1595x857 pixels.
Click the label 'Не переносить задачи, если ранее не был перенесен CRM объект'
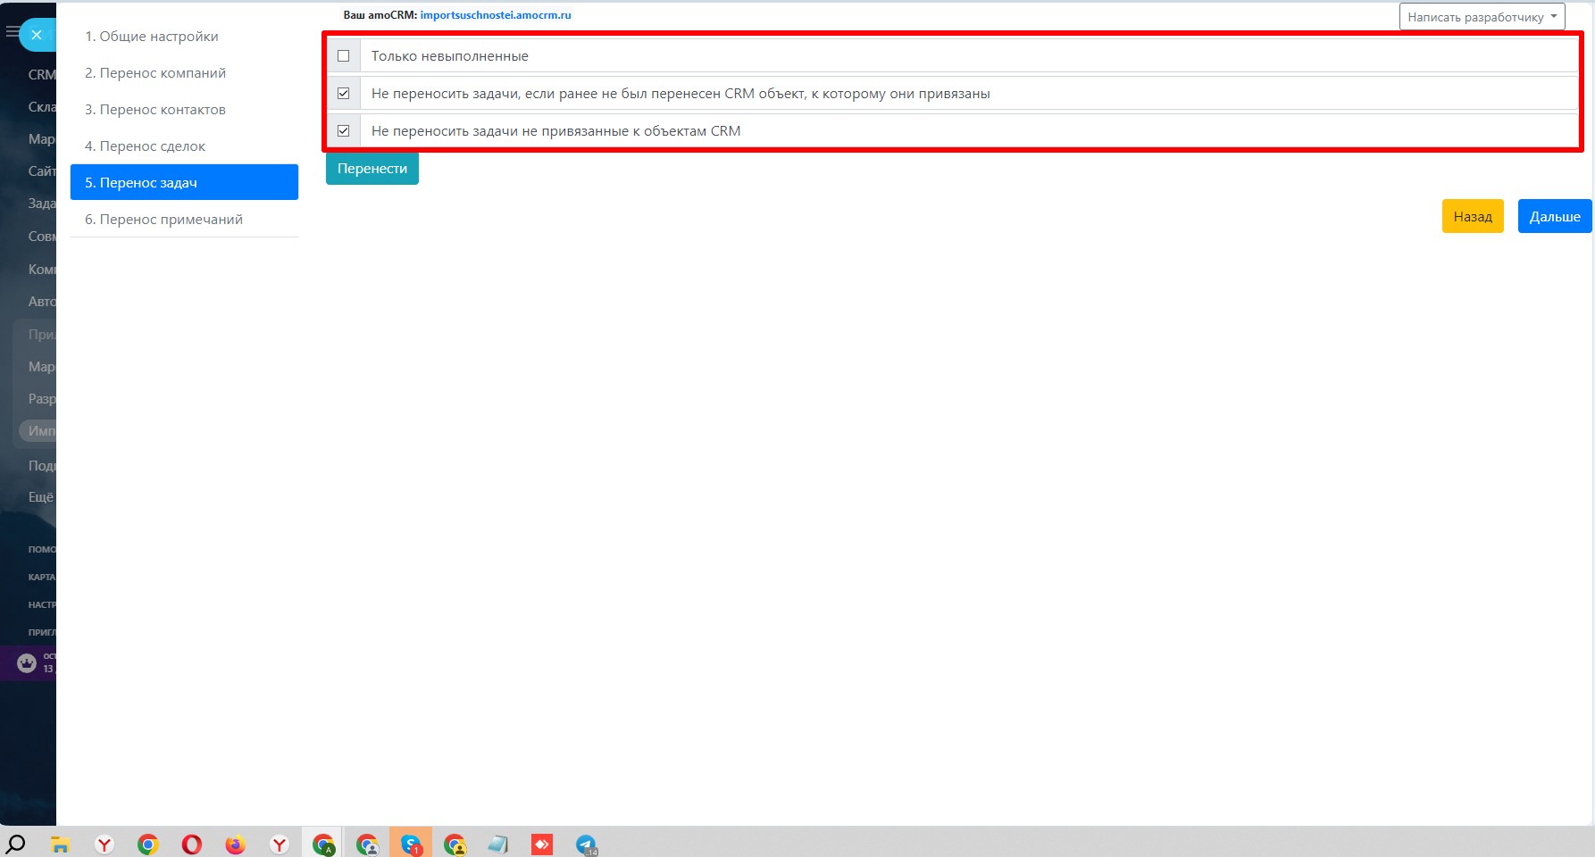click(x=681, y=94)
